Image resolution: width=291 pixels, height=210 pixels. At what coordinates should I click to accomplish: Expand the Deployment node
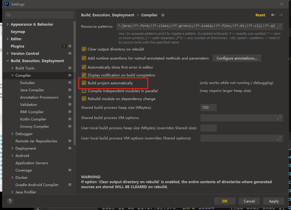click(12, 148)
